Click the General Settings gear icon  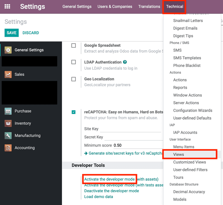[8, 50]
